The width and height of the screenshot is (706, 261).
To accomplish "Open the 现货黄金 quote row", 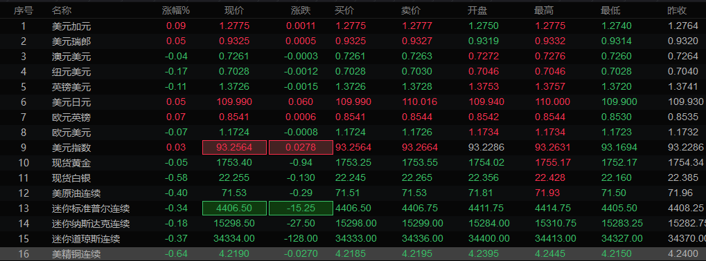I will pyautogui.click(x=353, y=163).
